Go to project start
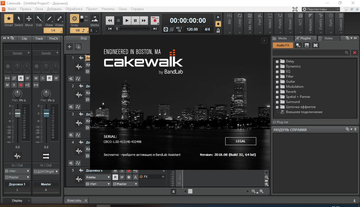The width and height of the screenshot is (360, 207). coord(110,29)
